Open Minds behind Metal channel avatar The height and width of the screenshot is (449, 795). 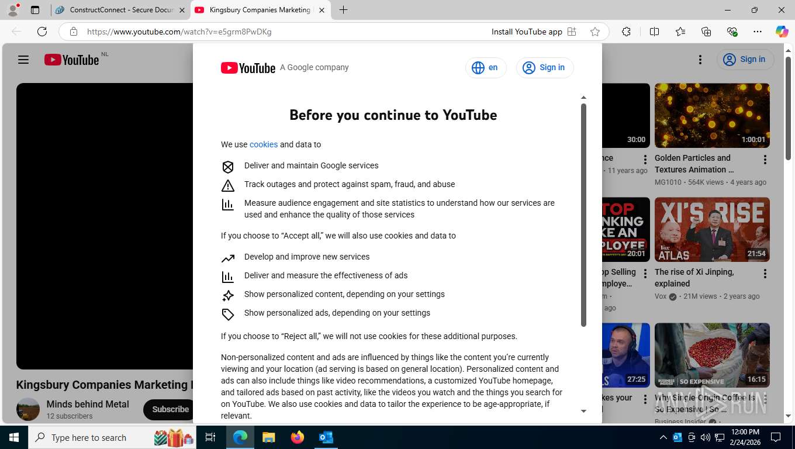pos(28,409)
